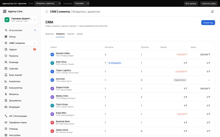The image size is (220, 137).
Task: Select the Клиенты tab
Action: (60, 34)
